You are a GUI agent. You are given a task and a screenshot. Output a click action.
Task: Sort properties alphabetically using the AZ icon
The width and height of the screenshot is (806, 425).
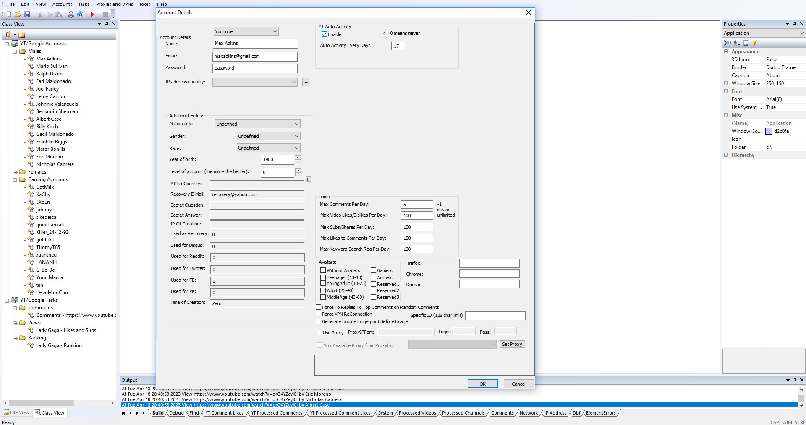pyautogui.click(x=737, y=43)
